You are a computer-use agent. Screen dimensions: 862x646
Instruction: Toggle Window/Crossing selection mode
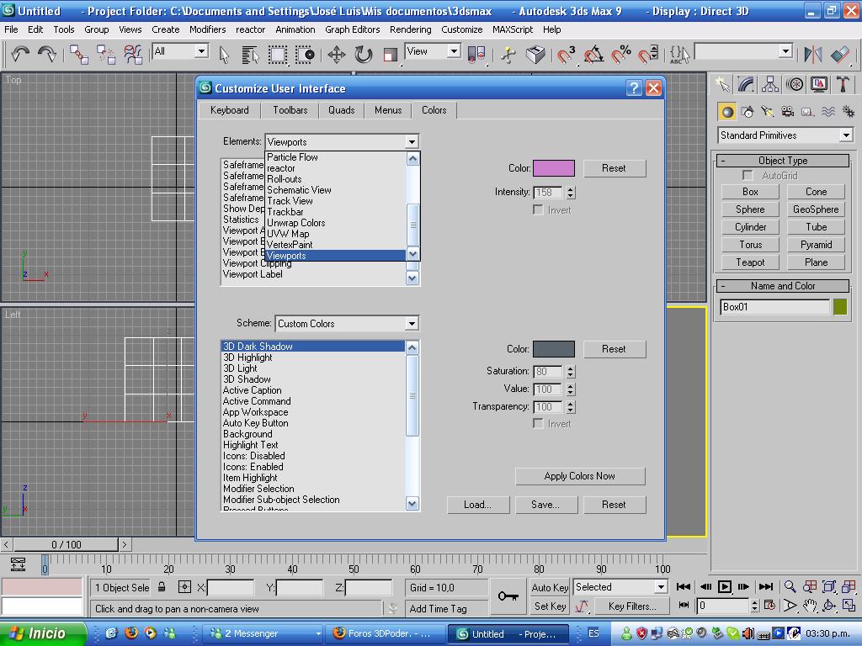[x=305, y=55]
